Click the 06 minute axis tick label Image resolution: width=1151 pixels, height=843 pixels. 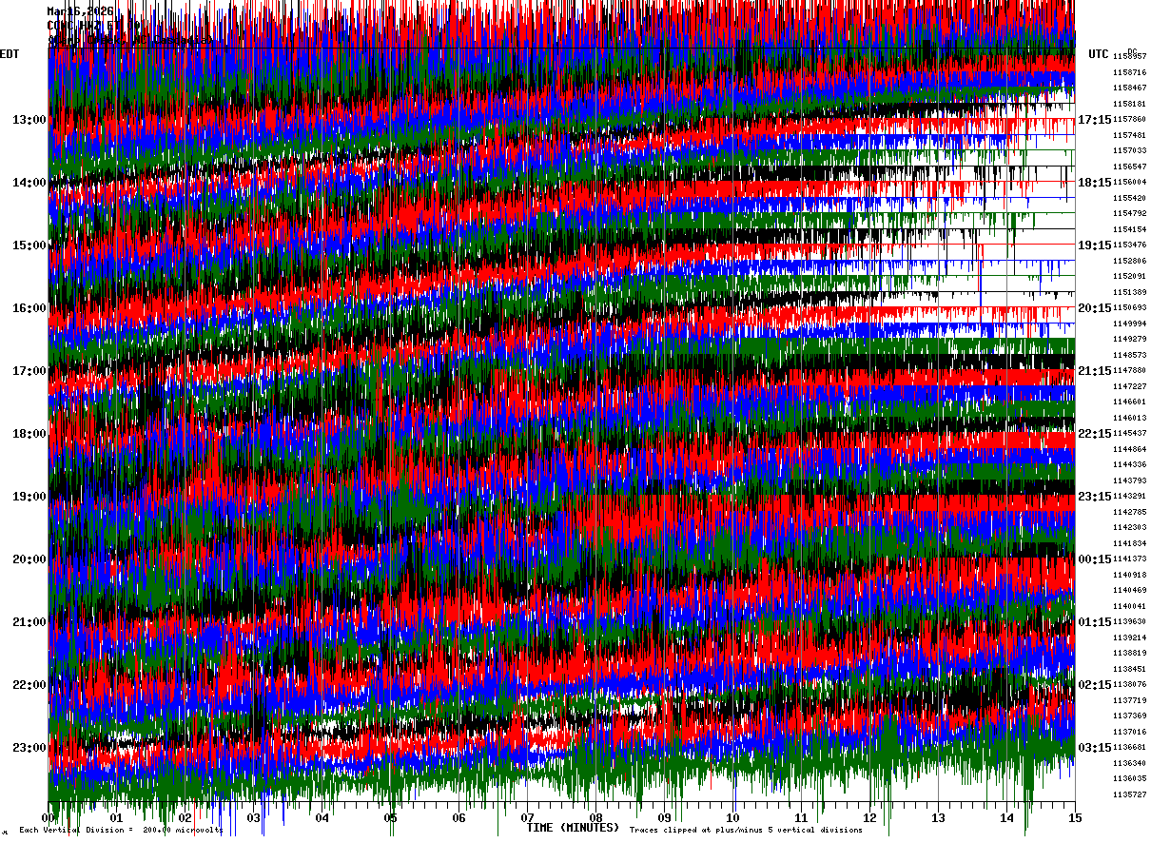(459, 817)
